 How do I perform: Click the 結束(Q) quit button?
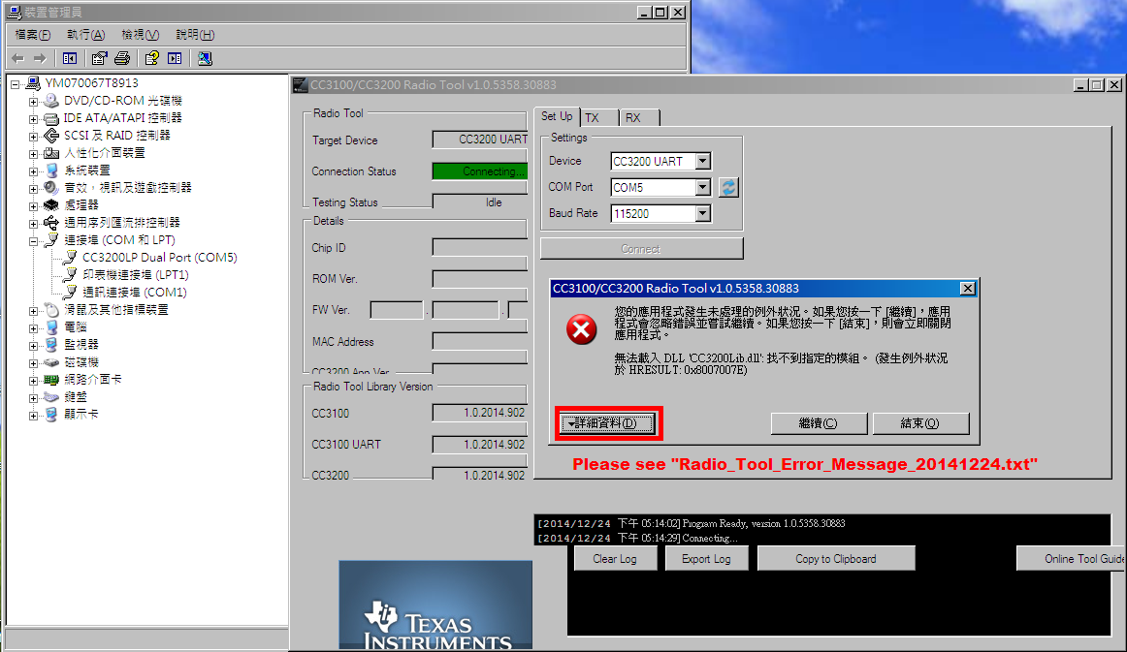point(920,423)
